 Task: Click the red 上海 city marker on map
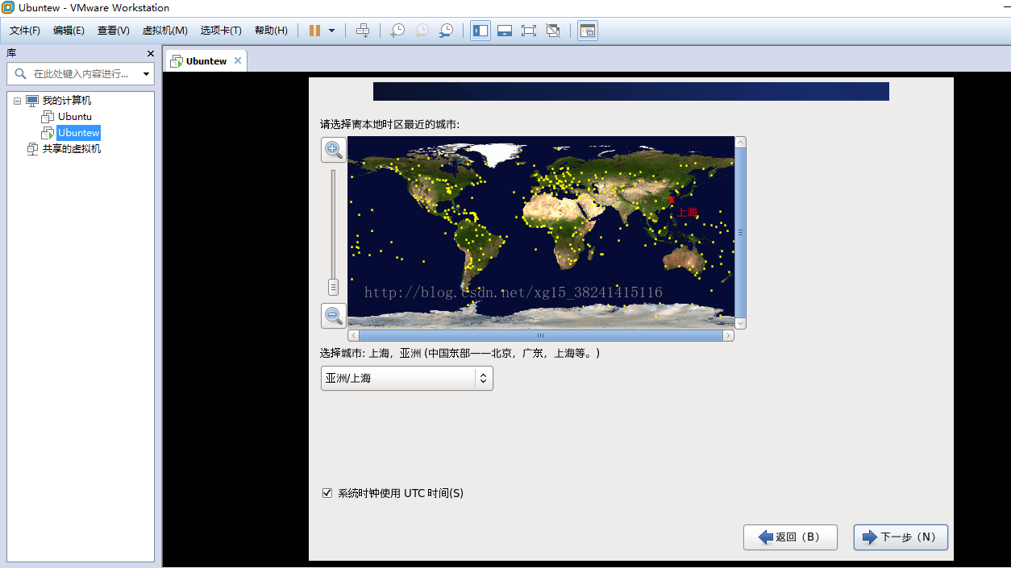pos(672,199)
